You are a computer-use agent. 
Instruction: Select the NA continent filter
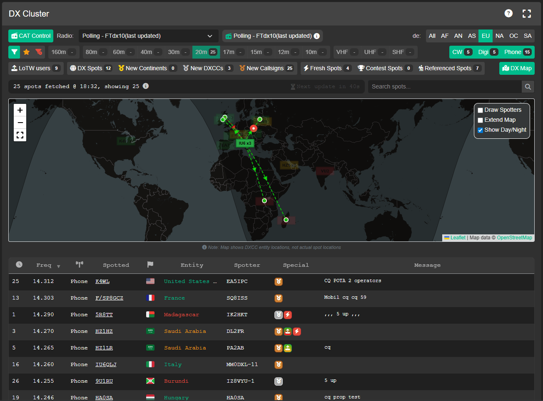coord(500,36)
